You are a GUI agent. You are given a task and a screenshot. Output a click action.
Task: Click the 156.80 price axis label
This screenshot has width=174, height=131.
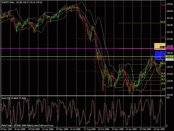coord(170,25)
